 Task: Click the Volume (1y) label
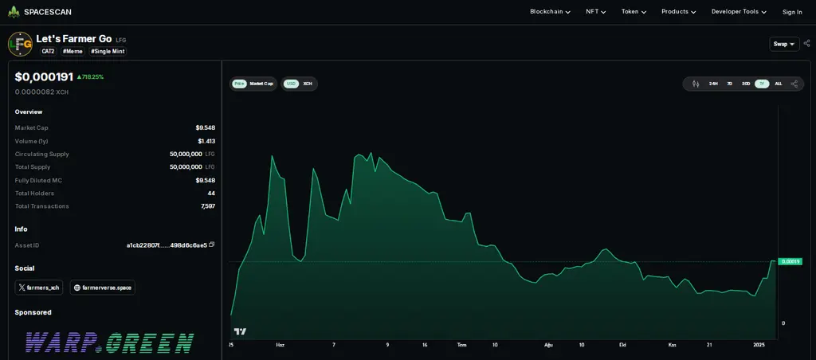click(33, 141)
